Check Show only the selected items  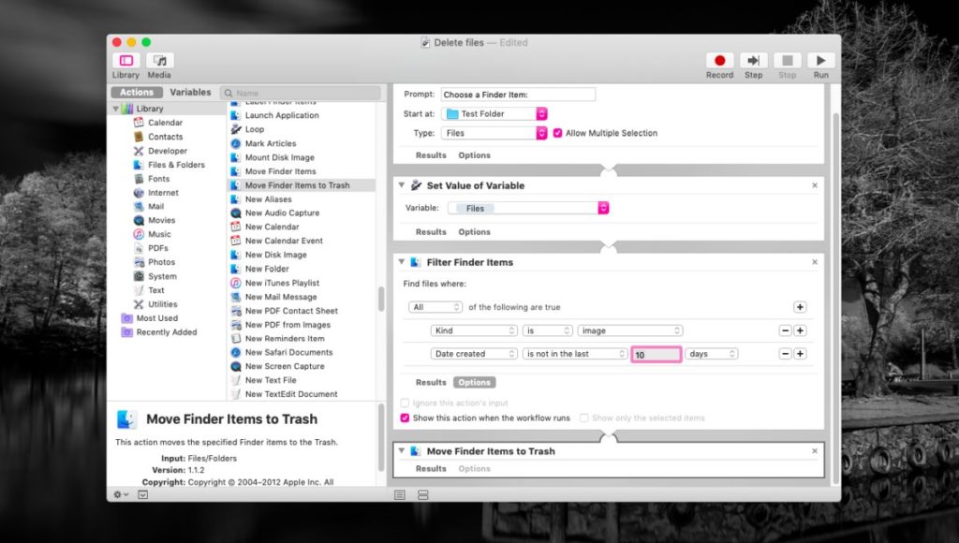(x=585, y=418)
